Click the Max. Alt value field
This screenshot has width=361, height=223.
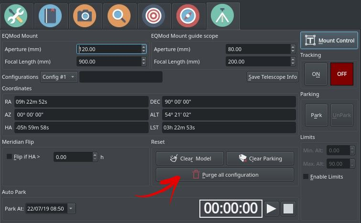(338, 164)
